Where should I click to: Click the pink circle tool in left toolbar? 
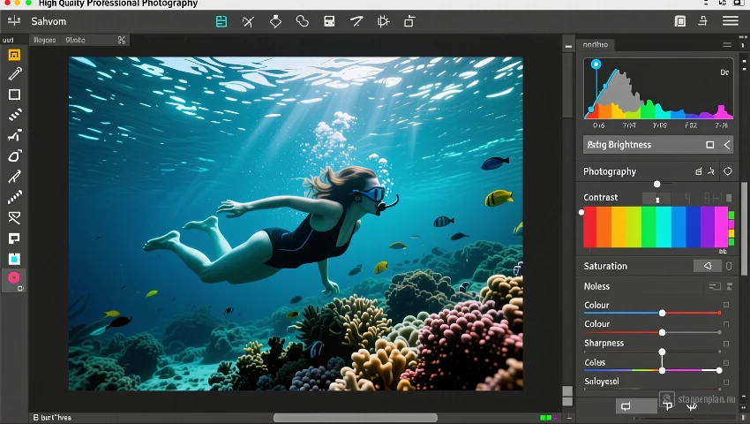14,276
